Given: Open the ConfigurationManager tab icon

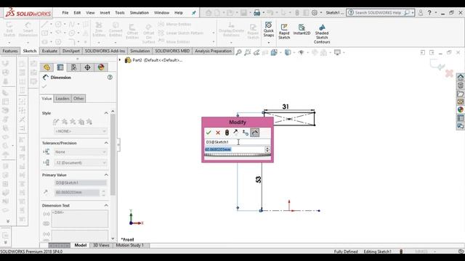Looking at the screenshot, I should [x=73, y=67].
